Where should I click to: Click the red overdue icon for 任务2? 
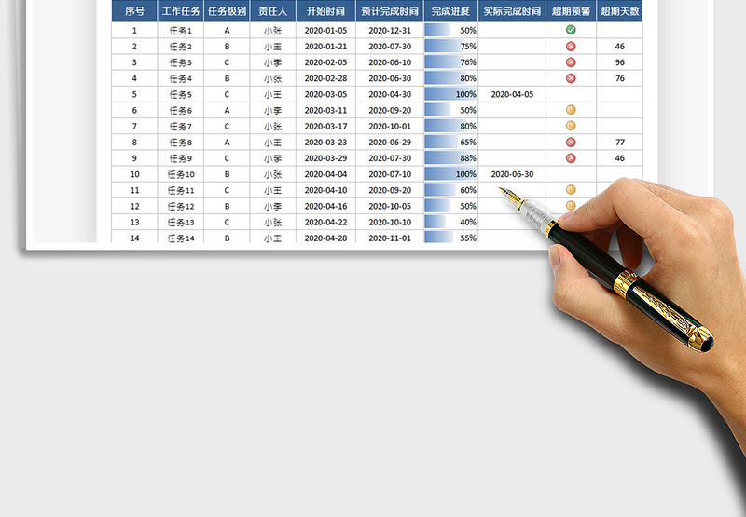[571, 47]
